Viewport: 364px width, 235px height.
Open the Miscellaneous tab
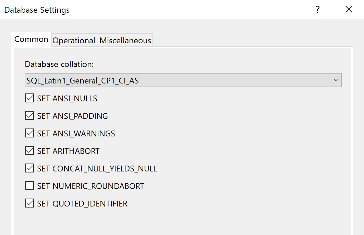125,41
